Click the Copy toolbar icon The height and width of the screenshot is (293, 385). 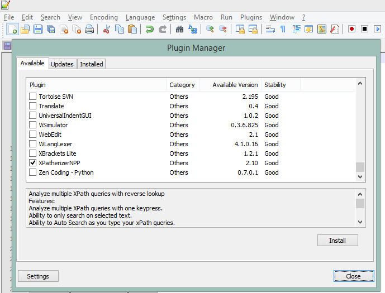[120, 29]
